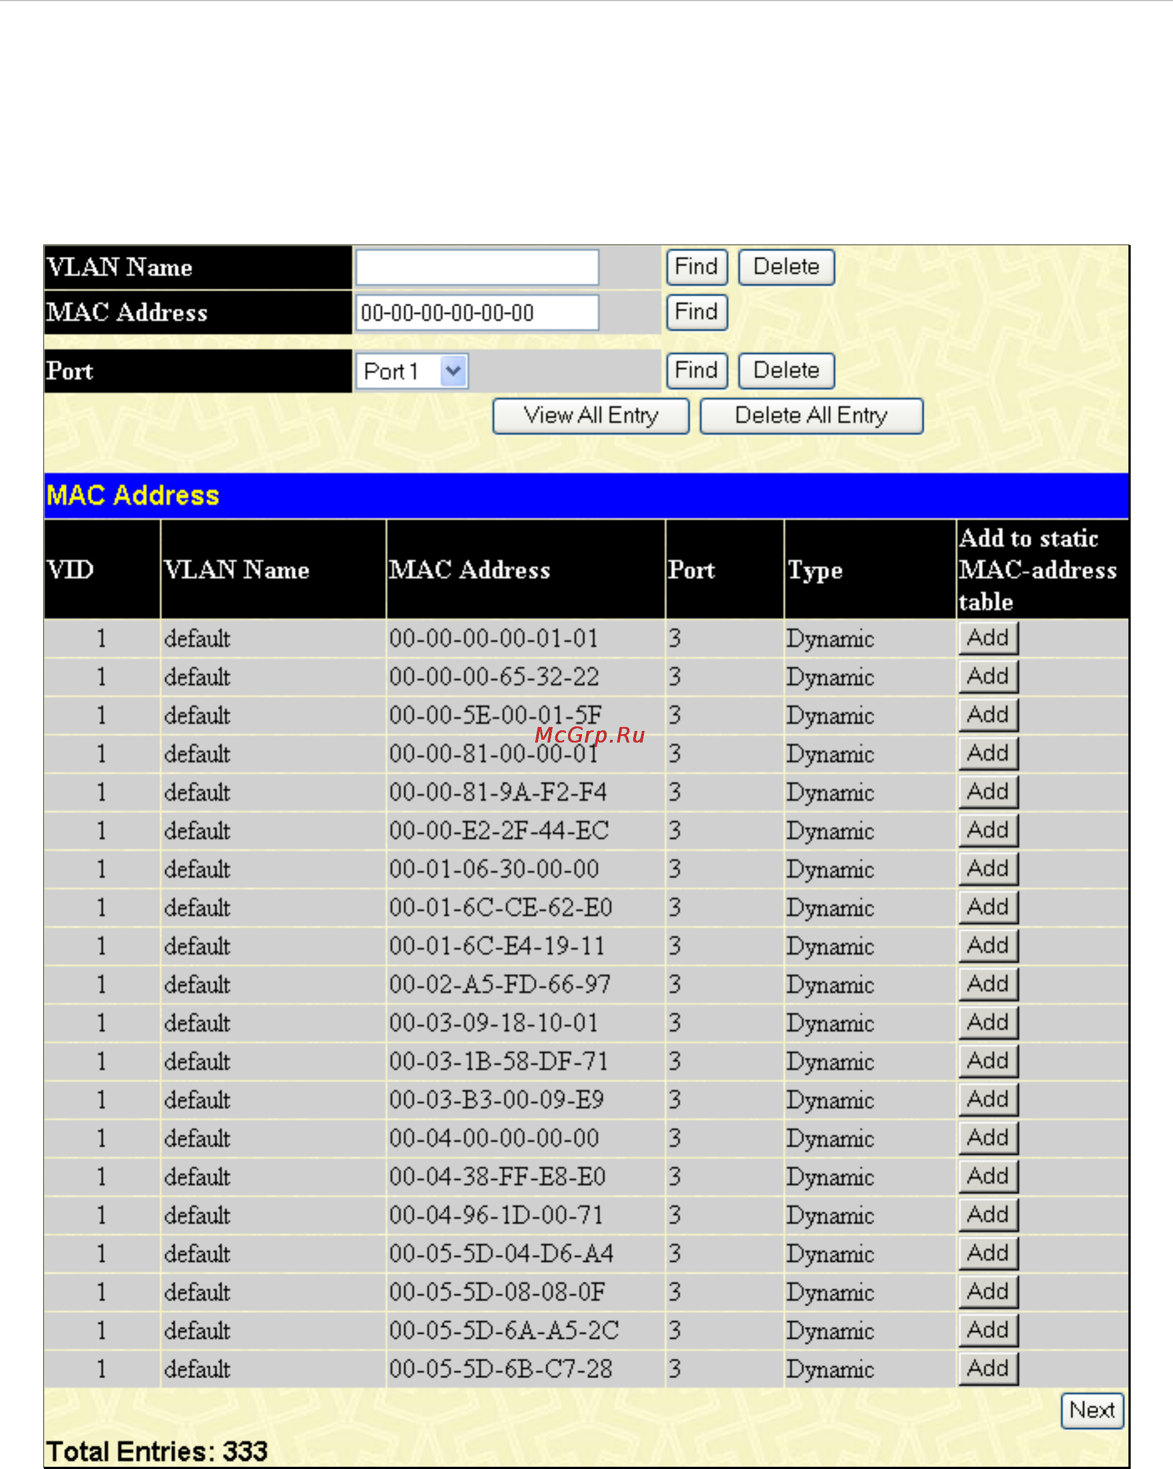1173x1469 pixels.
Task: Click the Port column header
Action: click(x=724, y=570)
